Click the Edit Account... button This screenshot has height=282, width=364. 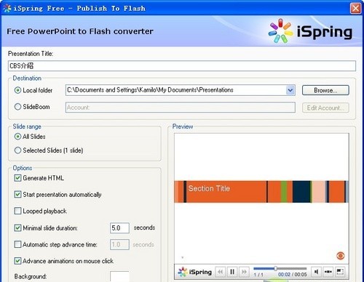click(x=325, y=108)
